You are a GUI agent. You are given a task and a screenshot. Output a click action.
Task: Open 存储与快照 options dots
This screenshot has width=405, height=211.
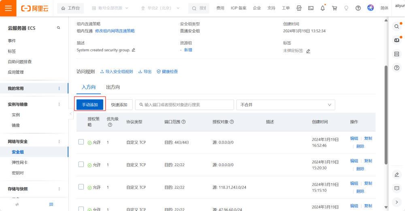59,189
